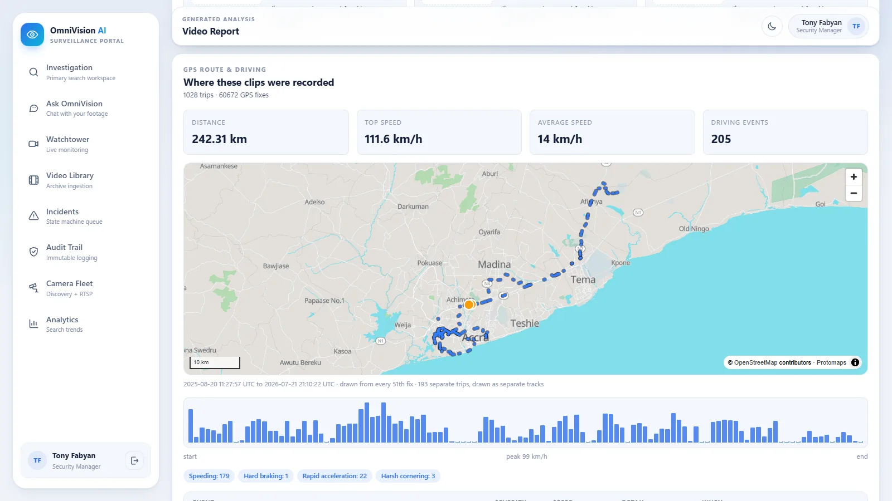Open the map attribution info icon
Image resolution: width=892 pixels, height=501 pixels.
pyautogui.click(x=855, y=362)
